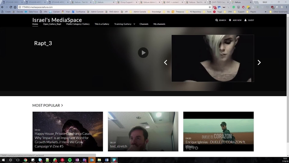Open the Windows Start menu
The image size is (289, 163).
3,160
